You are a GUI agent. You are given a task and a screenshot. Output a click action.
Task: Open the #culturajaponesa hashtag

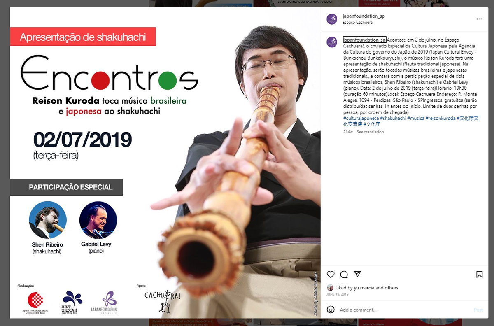[x=361, y=118]
